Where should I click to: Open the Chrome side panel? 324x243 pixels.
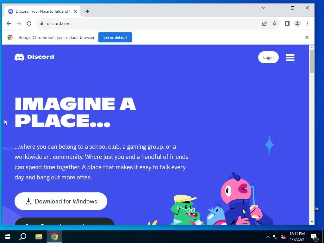point(287,23)
